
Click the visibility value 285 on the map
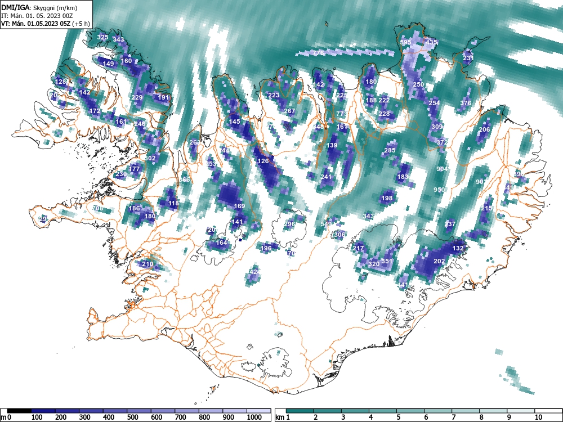point(390,150)
